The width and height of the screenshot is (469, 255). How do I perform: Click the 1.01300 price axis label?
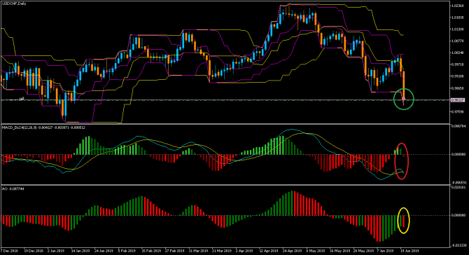(x=458, y=29)
